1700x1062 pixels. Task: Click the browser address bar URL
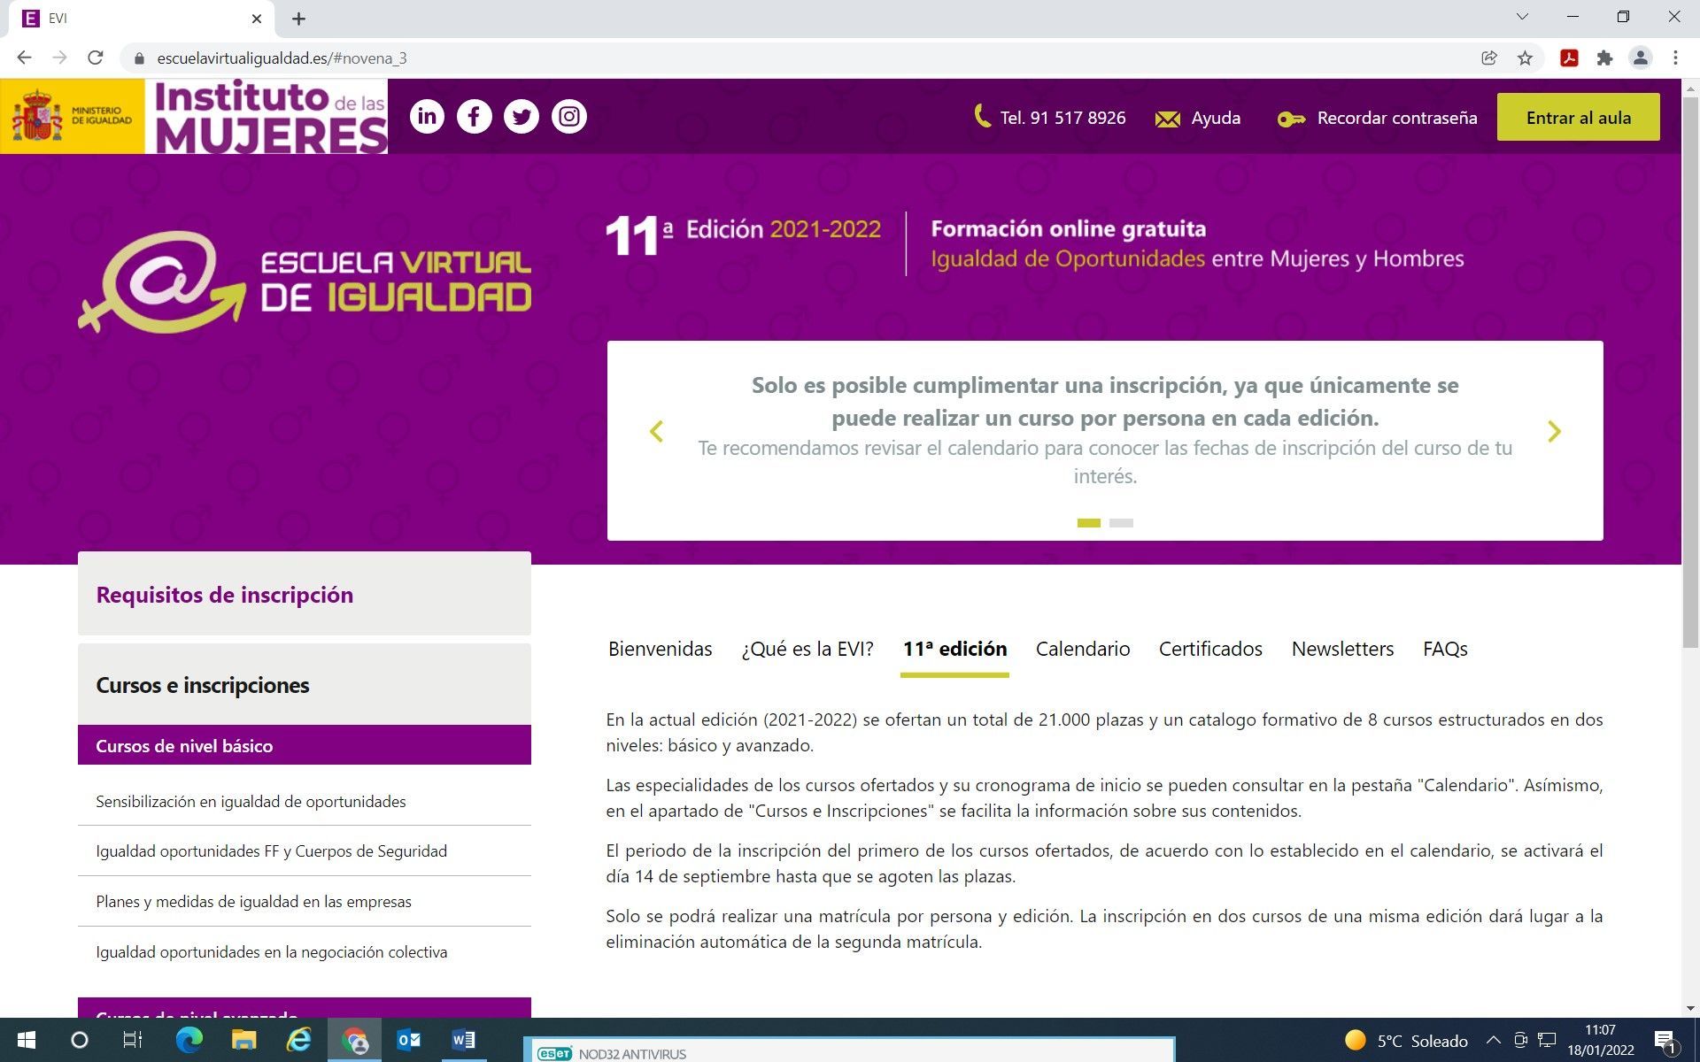[x=282, y=58]
